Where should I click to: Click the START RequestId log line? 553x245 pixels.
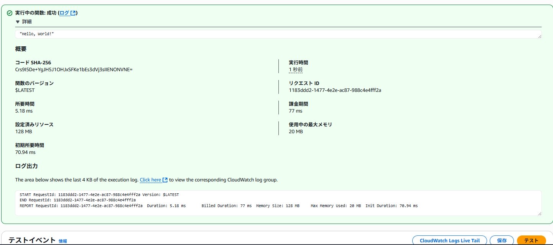coord(99,195)
